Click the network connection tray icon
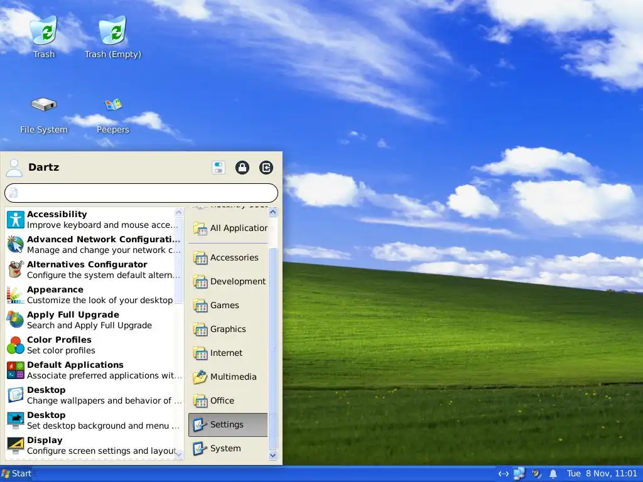Image resolution: width=643 pixels, height=482 pixels. [504, 474]
